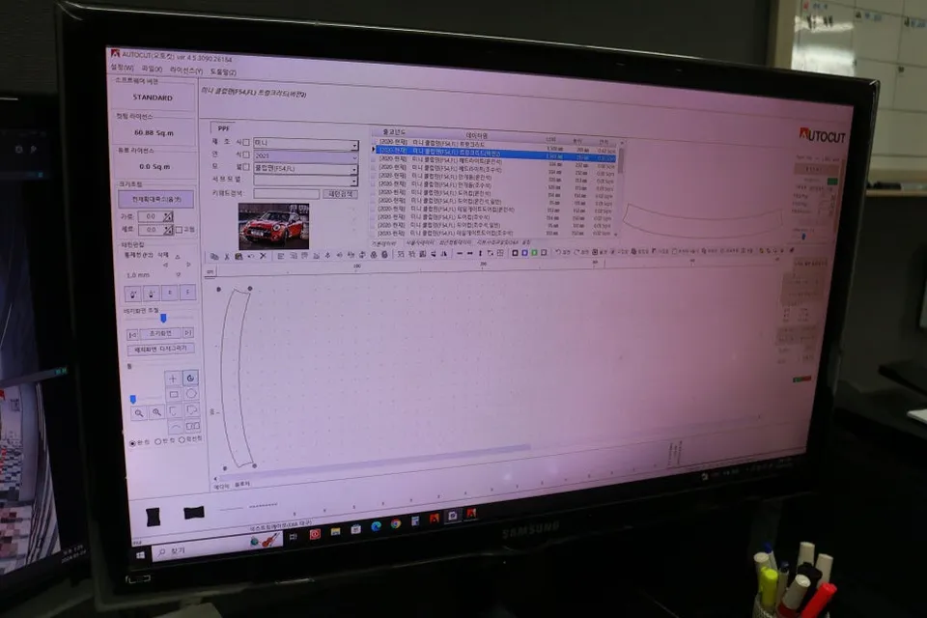Viewport: 927px width, 618px height.
Task: Open the year dropdown showing 2021
Action: click(306, 156)
